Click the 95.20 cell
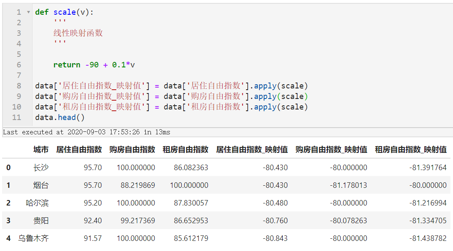Screen dimensions: 453x251 93,203
